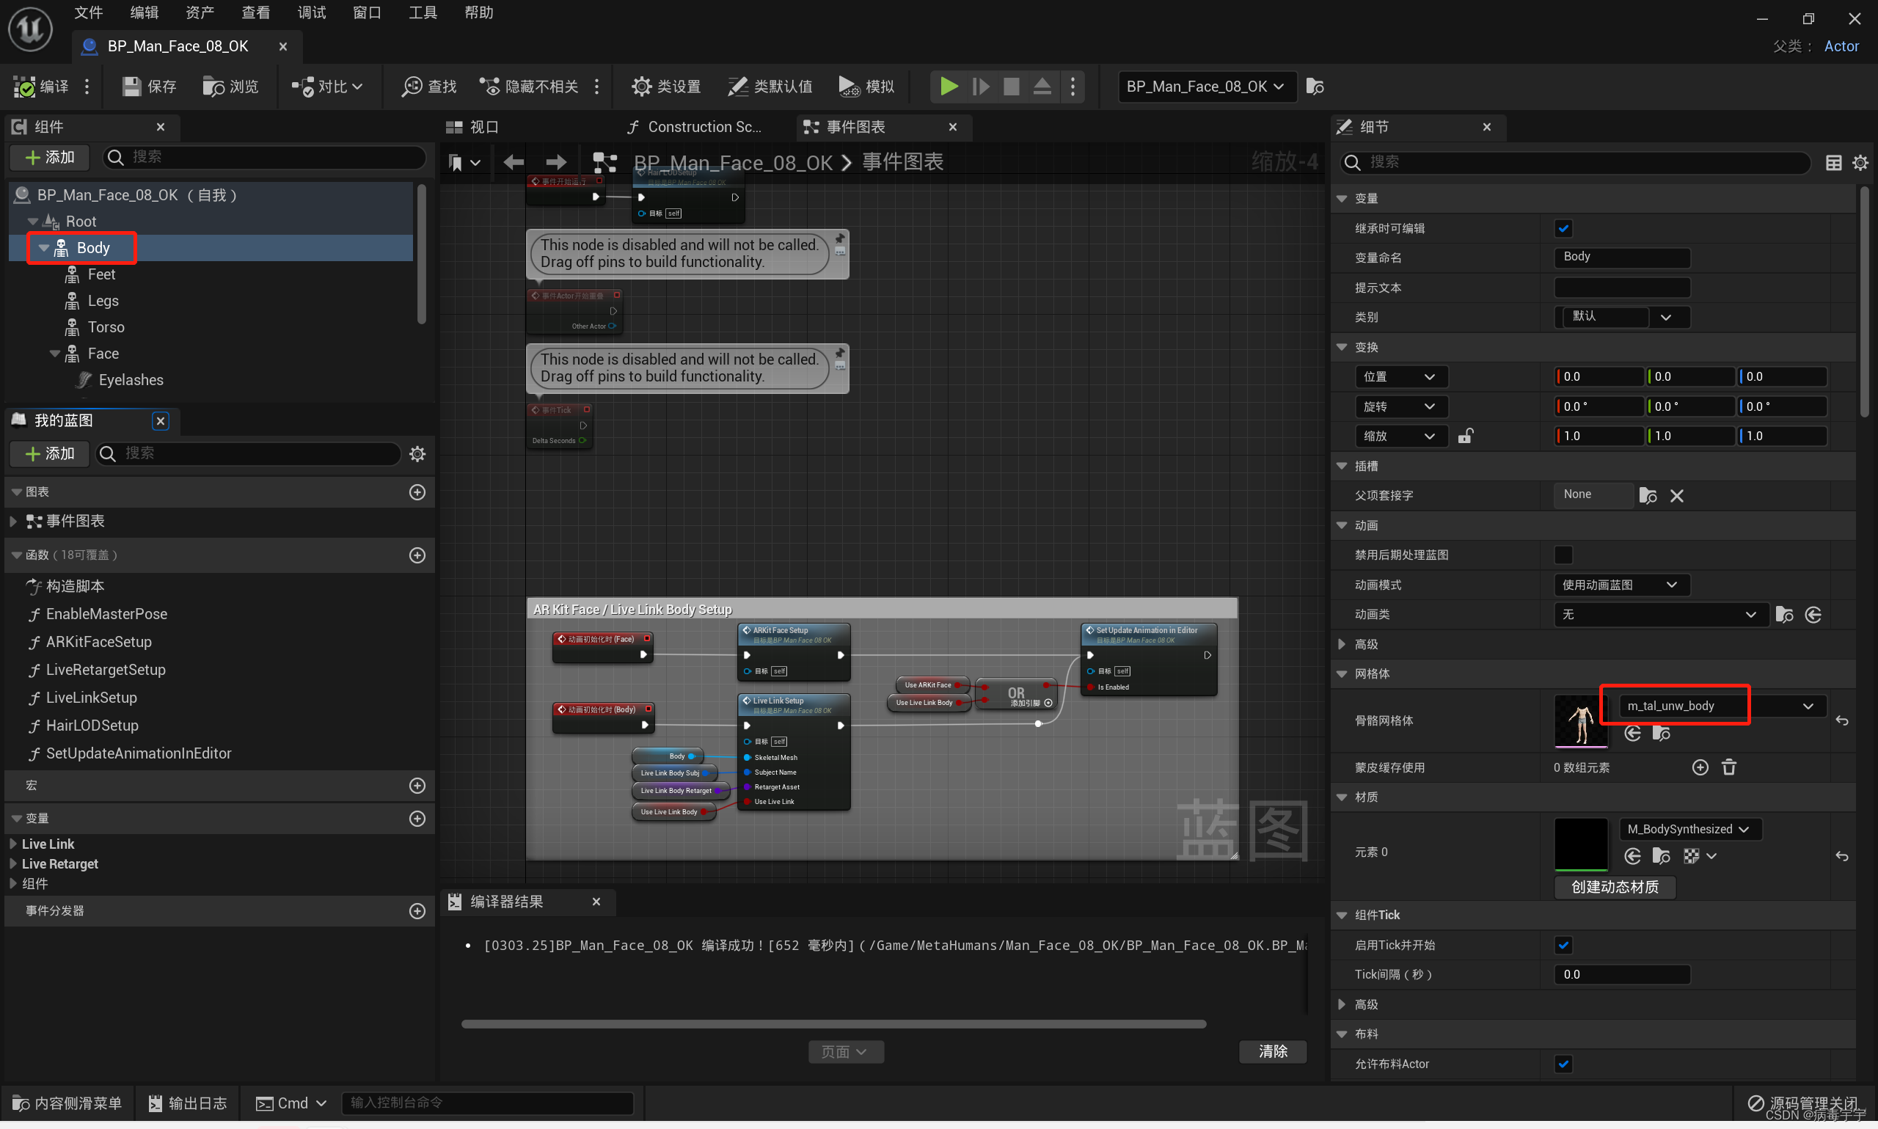Screen dimensions: 1878x1129
Task: Open Class Settings (类设置) gear icon
Action: (641, 87)
